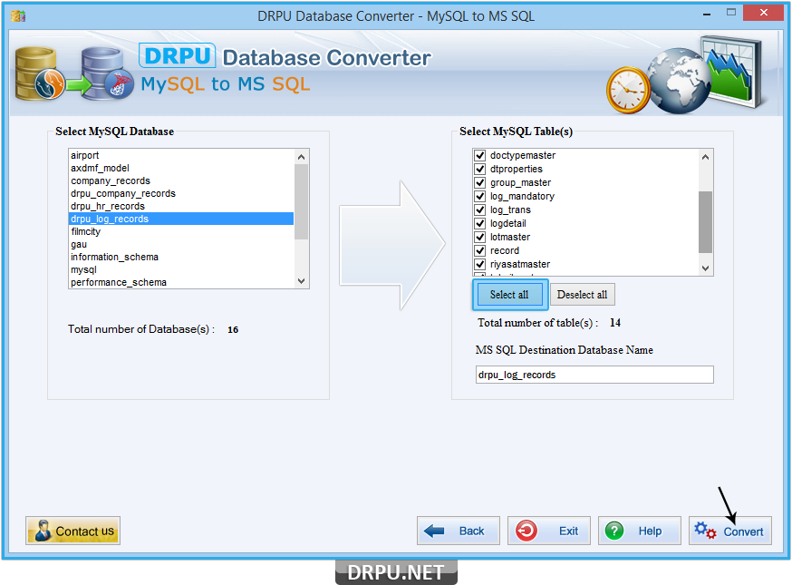Viewport: 792px width, 585px height.
Task: Toggle the lotmaster checkbox
Action: tap(480, 237)
